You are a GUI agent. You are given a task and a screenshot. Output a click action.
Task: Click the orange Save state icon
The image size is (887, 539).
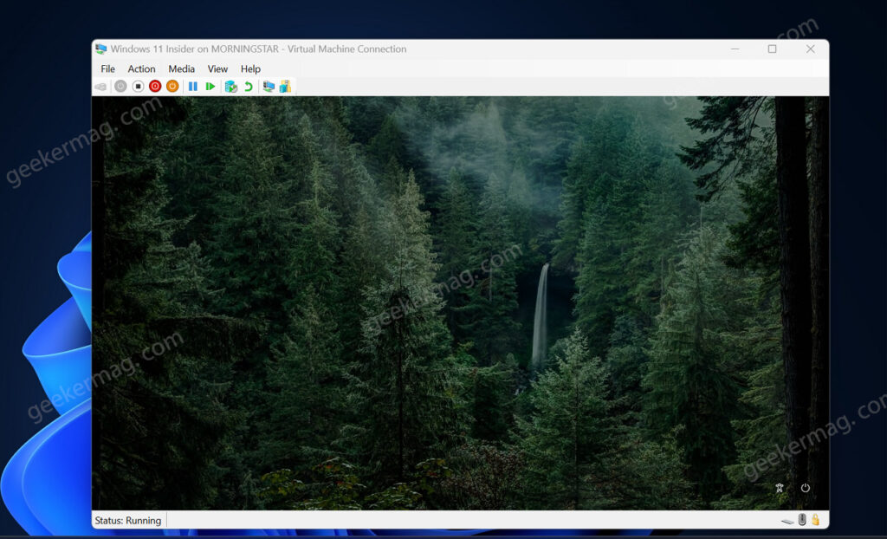172,86
